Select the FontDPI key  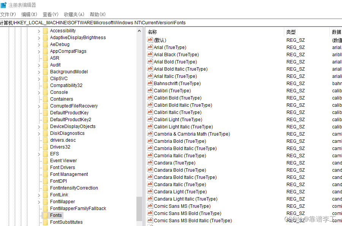tap(59, 181)
